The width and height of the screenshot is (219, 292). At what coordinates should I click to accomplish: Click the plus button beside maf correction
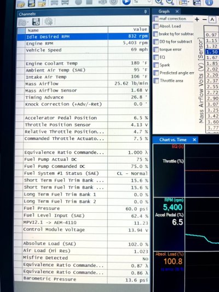coord(197,19)
